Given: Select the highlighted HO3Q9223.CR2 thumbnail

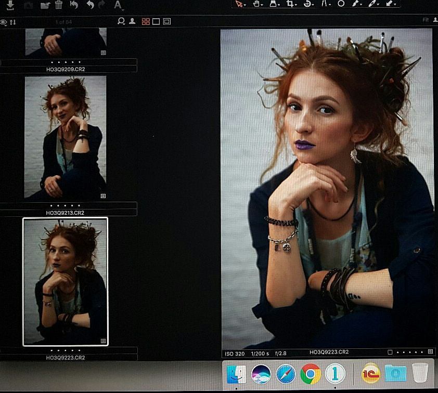Looking at the screenshot, I should click(x=65, y=282).
